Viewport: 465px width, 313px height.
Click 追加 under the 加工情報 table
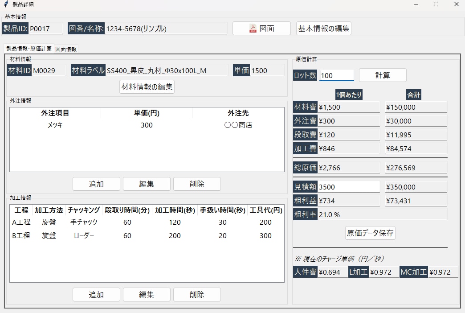[96, 294]
